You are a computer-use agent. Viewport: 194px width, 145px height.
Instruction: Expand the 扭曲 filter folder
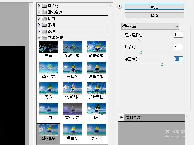[x=39, y=19]
